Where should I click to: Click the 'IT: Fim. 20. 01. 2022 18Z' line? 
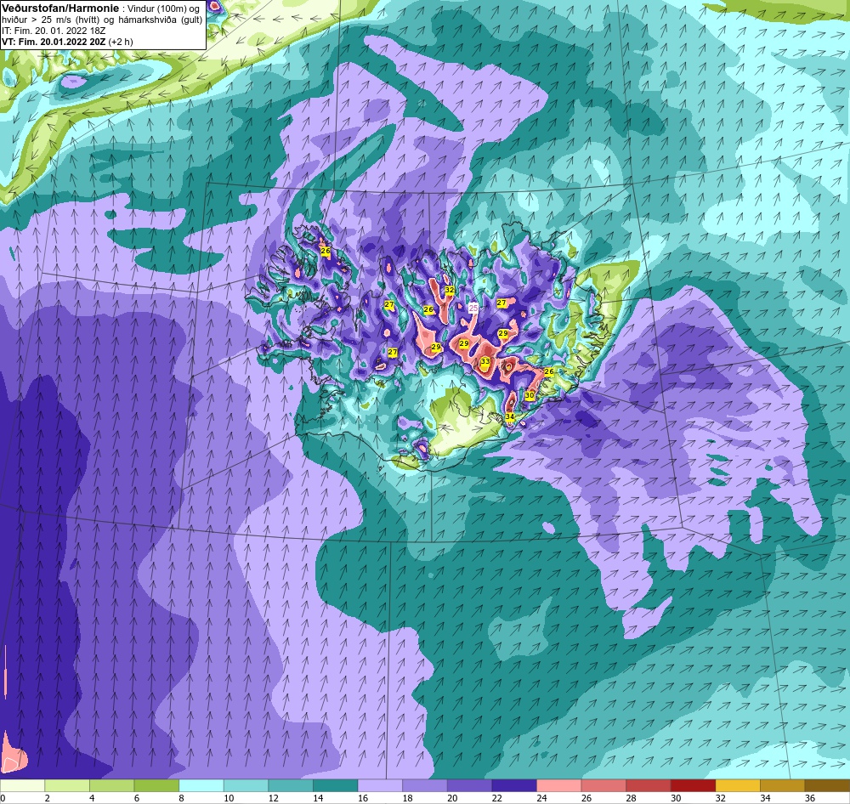tap(54, 31)
